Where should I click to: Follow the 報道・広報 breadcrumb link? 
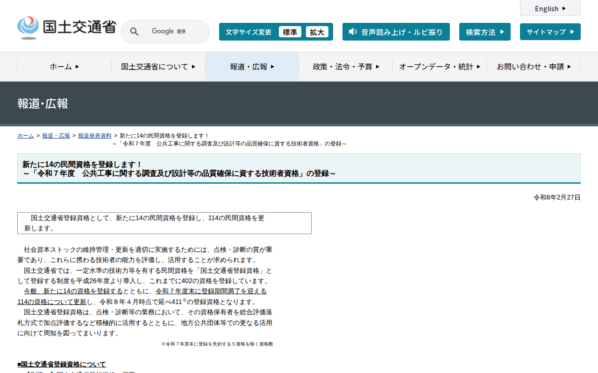point(56,136)
